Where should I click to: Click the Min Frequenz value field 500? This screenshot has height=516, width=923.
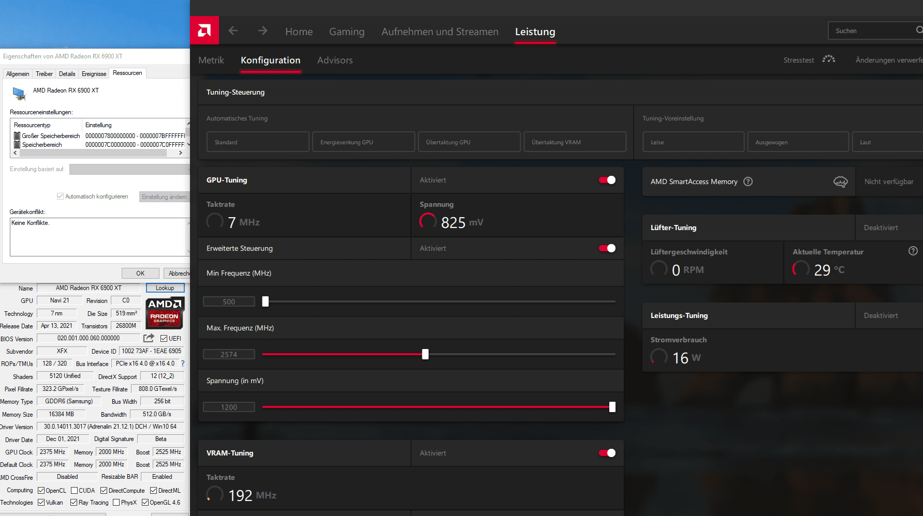click(x=229, y=301)
